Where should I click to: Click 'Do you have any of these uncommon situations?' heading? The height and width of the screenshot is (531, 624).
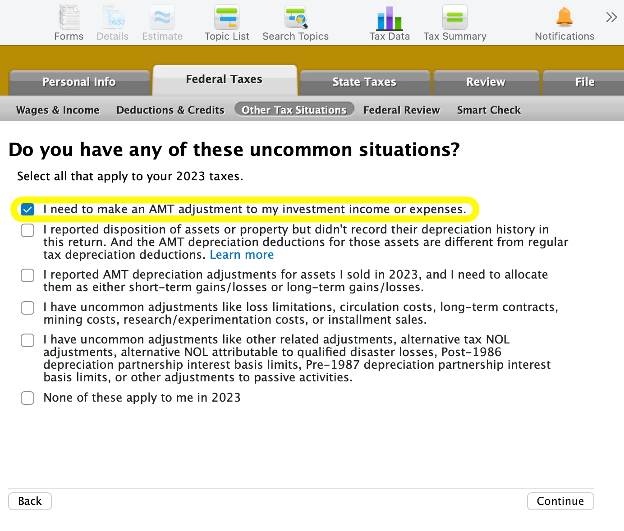(x=234, y=150)
